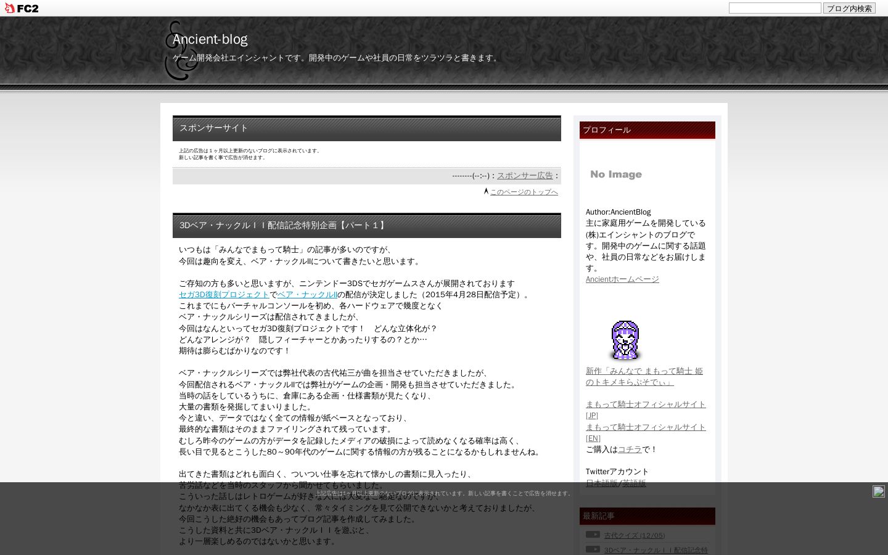Image resolution: width=888 pixels, height=555 pixels.
Task: Open the 英語版 Twitter account link
Action: tap(634, 483)
